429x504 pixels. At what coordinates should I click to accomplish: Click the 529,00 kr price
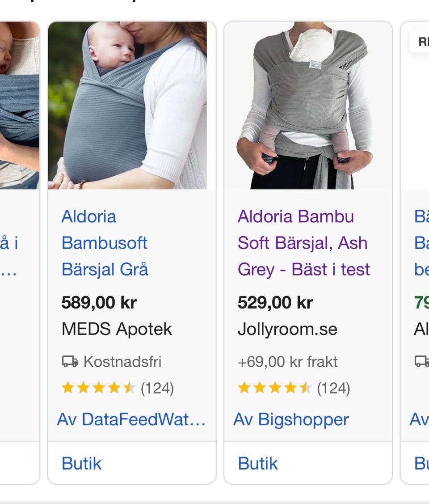pos(275,303)
